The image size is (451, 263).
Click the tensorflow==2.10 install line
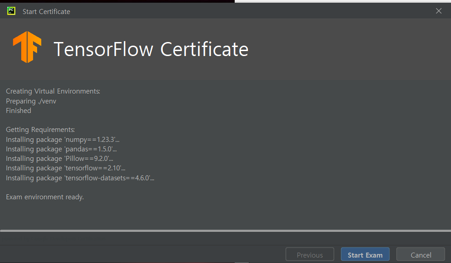pyautogui.click(x=66, y=168)
